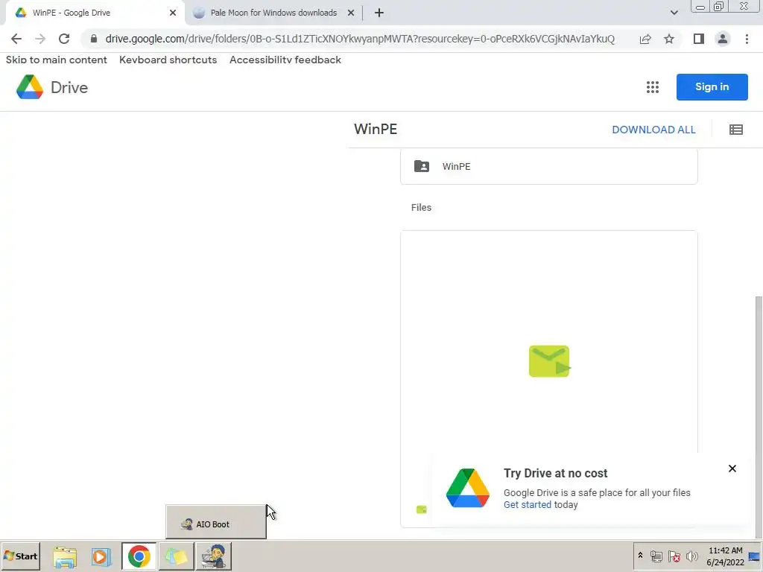Open Action Center flag icon
Viewport: 763px width, 572px height.
click(x=674, y=556)
